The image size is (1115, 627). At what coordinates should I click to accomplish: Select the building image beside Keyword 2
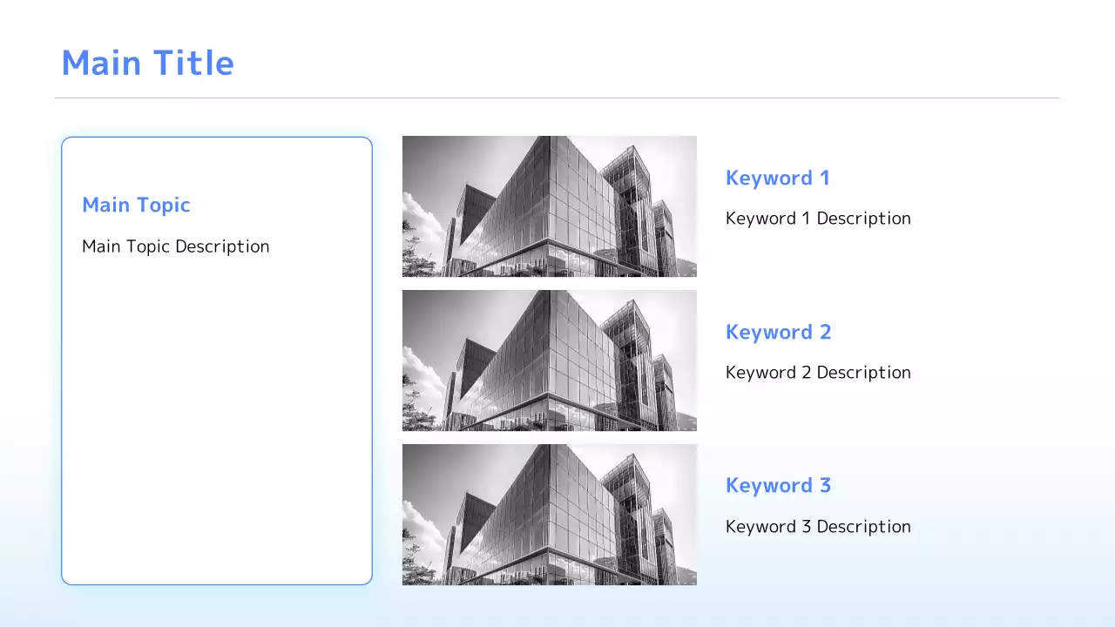[x=549, y=361]
